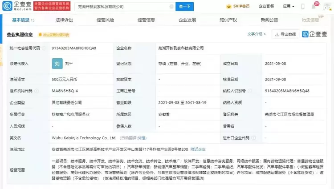Open the 附近企业 link after the address

pos(198,149)
